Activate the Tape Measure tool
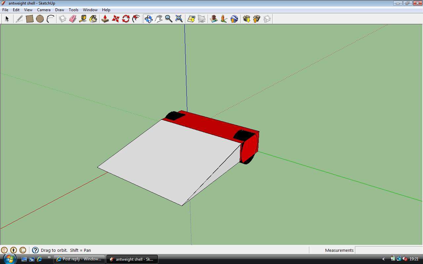The width and height of the screenshot is (423, 264). coord(83,19)
